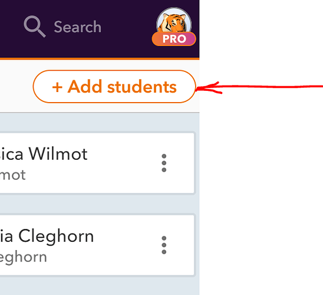Click the light strip left of Add students

[x=16, y=86]
